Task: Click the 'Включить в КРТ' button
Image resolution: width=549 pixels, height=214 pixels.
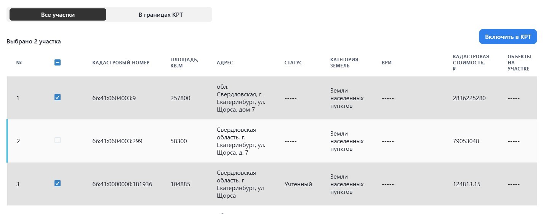Action: click(x=508, y=37)
